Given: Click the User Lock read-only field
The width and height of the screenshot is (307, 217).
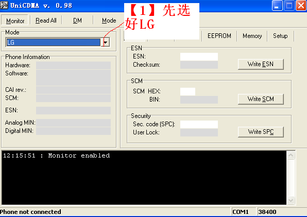Looking at the screenshot, I should tap(199, 132).
